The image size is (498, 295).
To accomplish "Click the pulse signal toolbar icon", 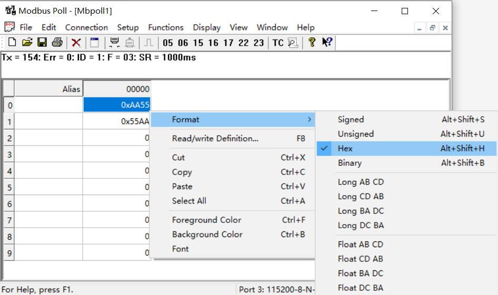I will pyautogui.click(x=148, y=42).
